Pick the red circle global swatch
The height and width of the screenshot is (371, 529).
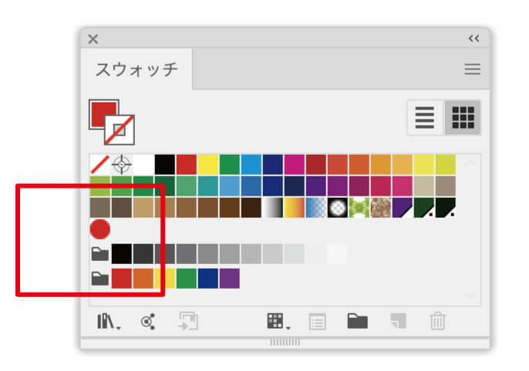pos(100,229)
